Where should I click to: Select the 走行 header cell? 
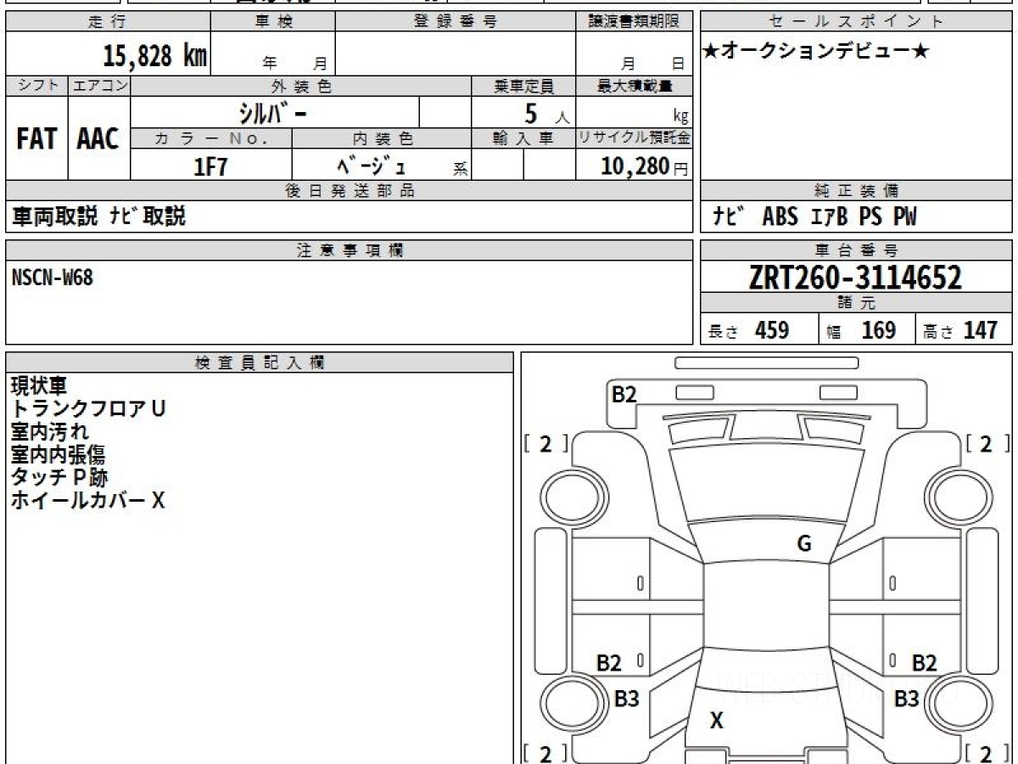[109, 22]
